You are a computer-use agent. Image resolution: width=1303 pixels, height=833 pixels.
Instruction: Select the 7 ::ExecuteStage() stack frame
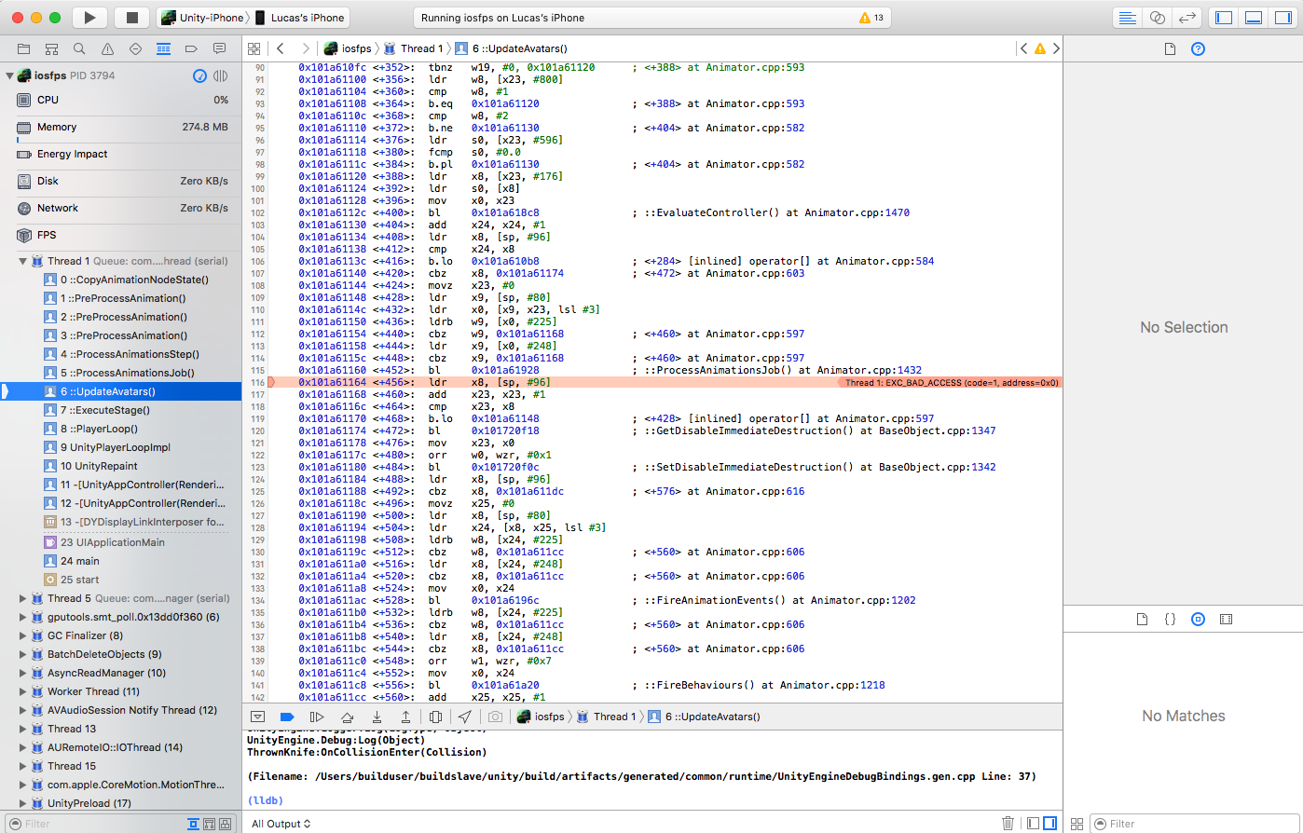[x=104, y=410]
